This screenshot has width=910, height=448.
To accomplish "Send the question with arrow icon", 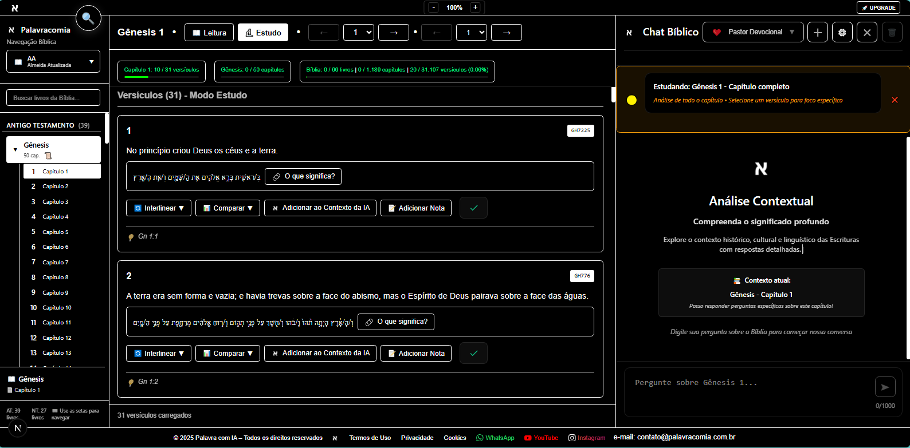I will pos(884,387).
